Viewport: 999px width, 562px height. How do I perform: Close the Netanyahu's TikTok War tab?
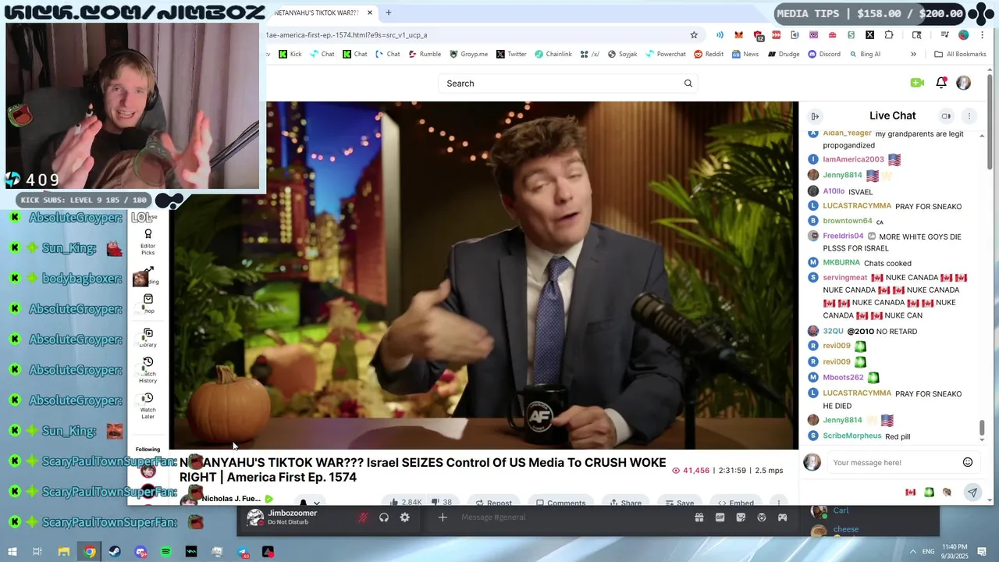point(370,13)
